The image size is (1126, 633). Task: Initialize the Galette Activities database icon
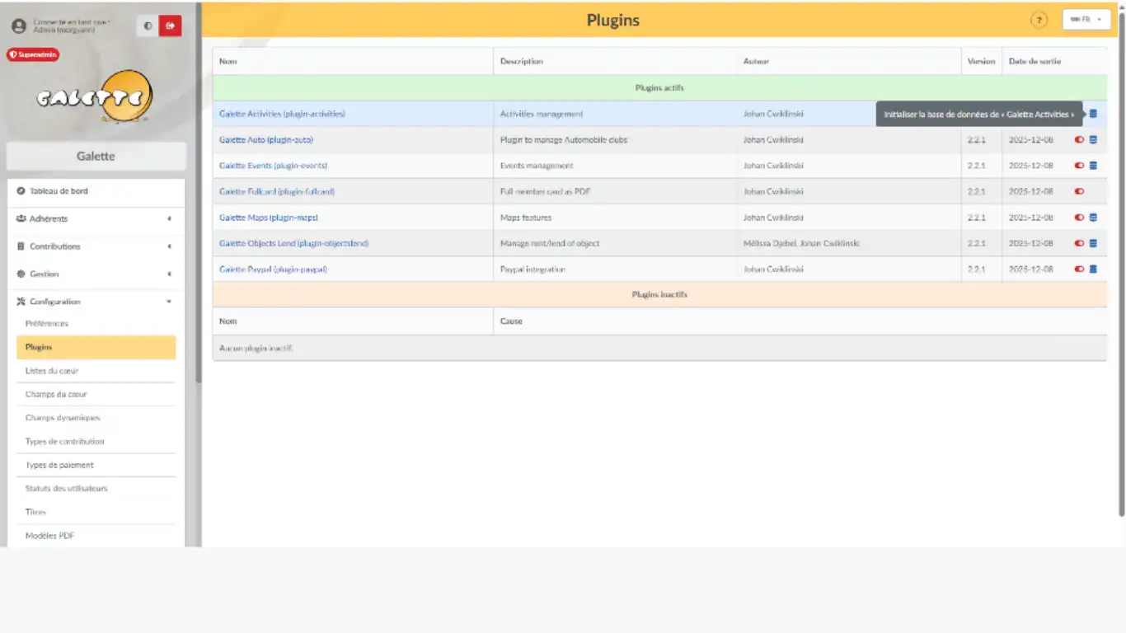[1093, 114]
